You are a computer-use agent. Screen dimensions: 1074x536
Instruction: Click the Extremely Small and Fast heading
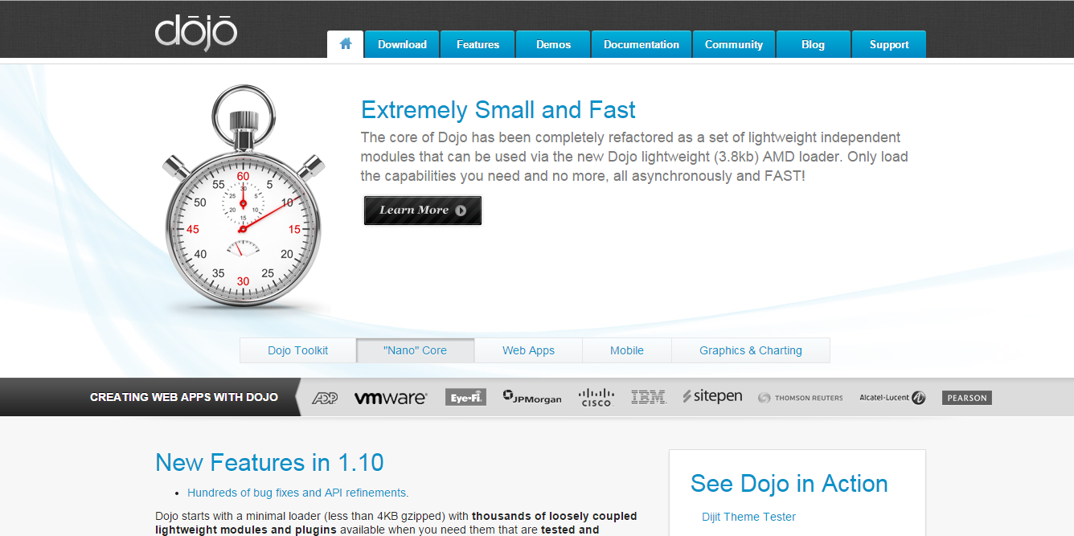point(498,110)
